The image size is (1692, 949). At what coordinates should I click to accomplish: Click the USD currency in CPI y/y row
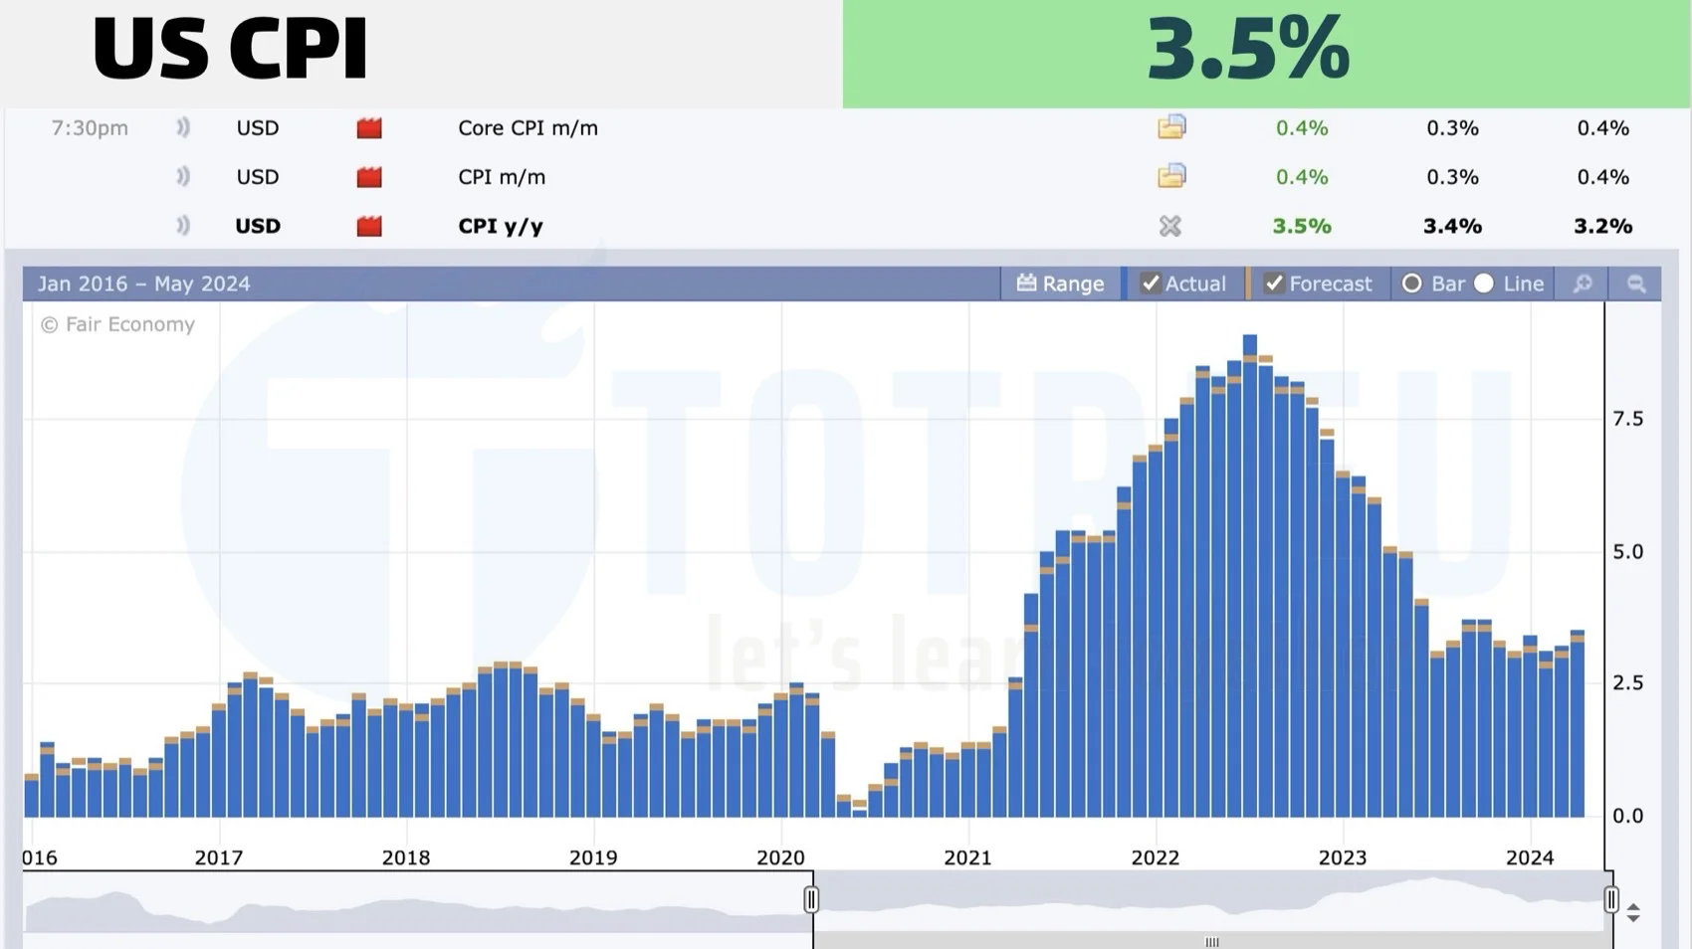click(258, 226)
